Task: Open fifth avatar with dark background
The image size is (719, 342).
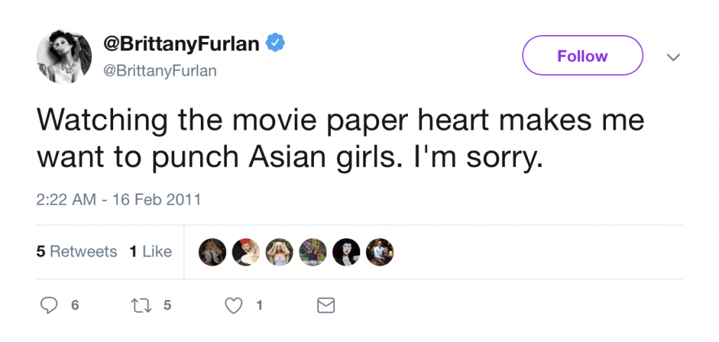Action: 346,252
